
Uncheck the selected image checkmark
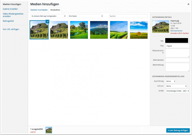[47, 22]
